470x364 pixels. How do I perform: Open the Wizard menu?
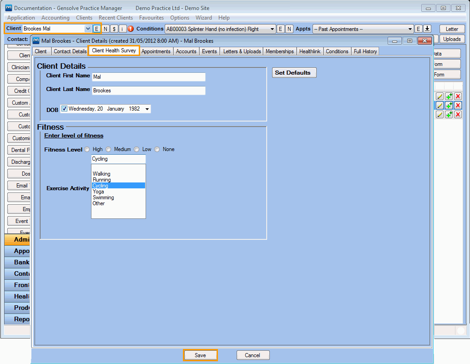pos(203,18)
